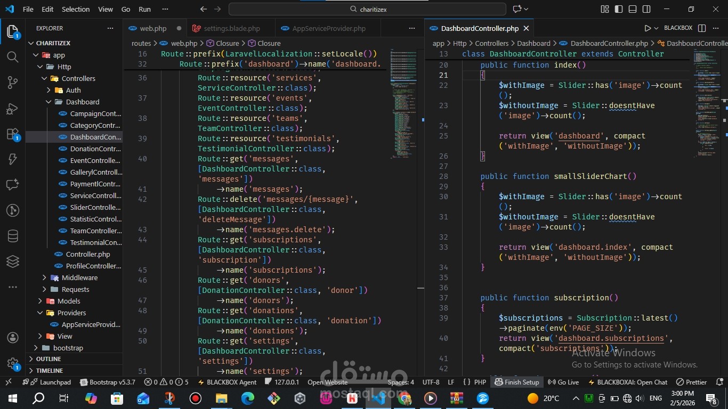Screen dimensions: 728x409
Task: Show additional activity bar views
Action: 13,287
